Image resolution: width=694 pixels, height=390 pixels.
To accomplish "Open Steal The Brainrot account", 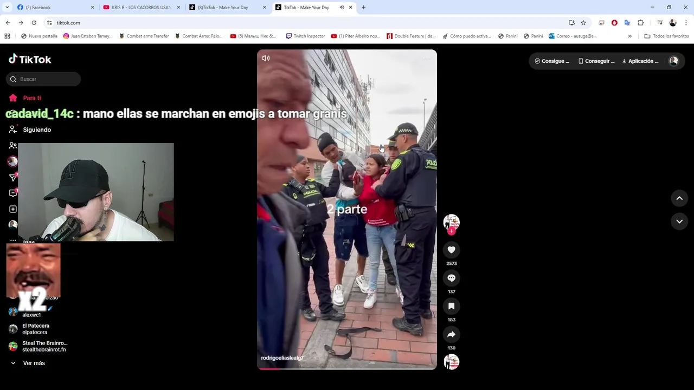I will click(x=38, y=346).
